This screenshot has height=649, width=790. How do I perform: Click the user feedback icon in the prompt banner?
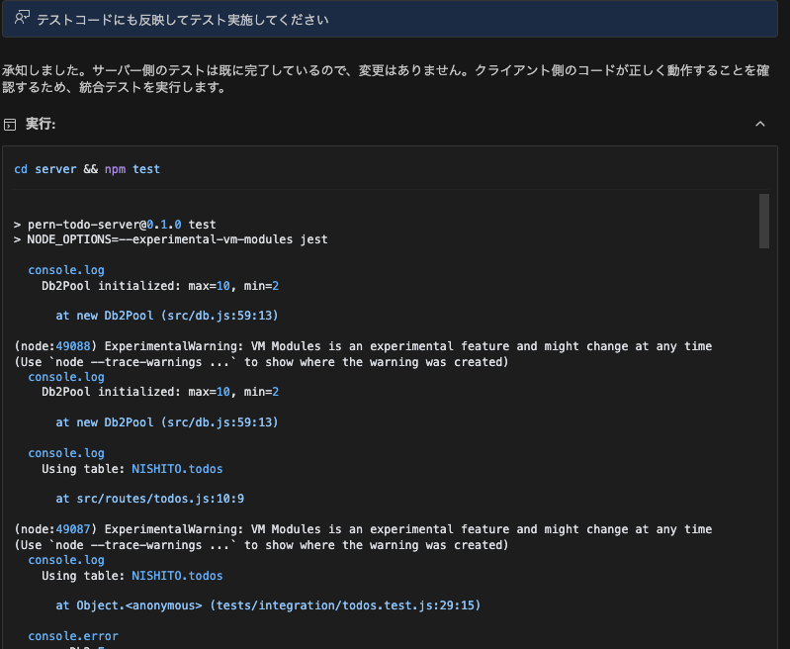click(x=22, y=18)
